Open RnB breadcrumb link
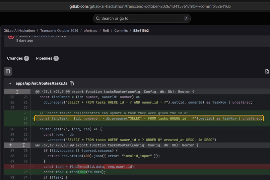270x180 pixels. 106,31
